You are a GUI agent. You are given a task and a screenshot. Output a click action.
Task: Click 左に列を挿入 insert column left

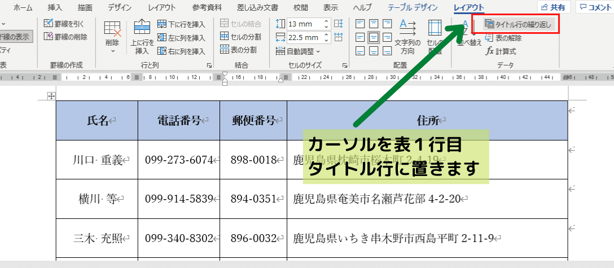[x=181, y=38]
